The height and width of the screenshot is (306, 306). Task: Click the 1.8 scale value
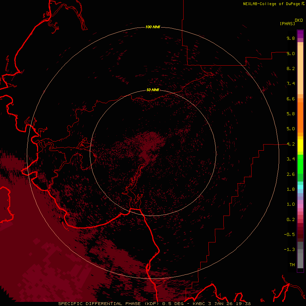[291, 189]
